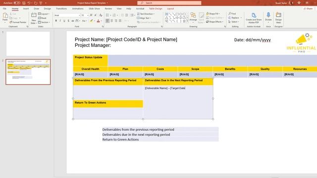Viewport: 317px width, 178px height.
Task: Click the Find button
Action: [232, 14]
